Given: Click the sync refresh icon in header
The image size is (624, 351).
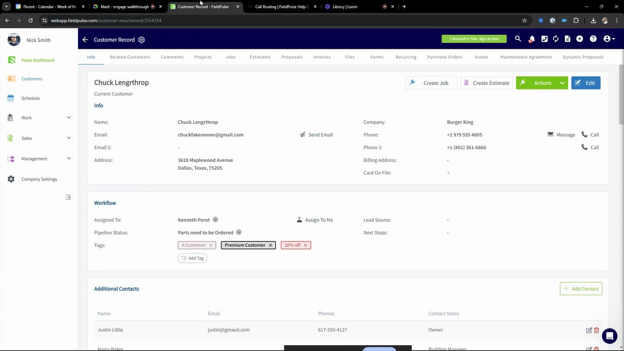Looking at the screenshot, I should [556, 39].
